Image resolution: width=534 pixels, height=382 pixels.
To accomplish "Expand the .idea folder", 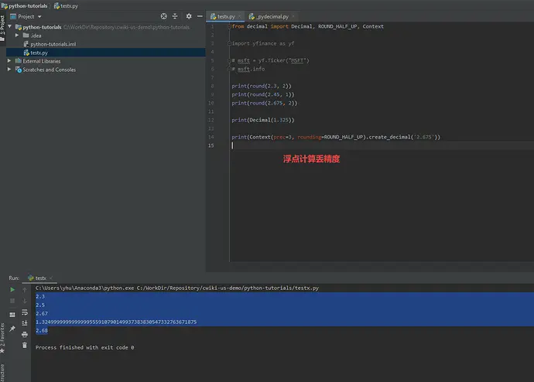I will coord(17,35).
